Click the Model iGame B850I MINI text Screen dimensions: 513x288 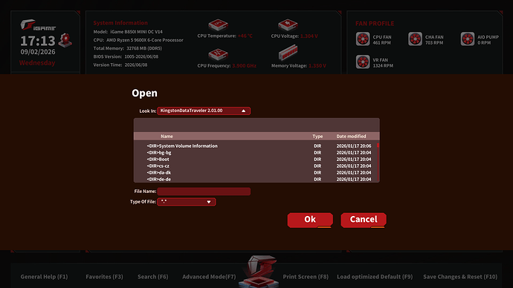click(128, 32)
